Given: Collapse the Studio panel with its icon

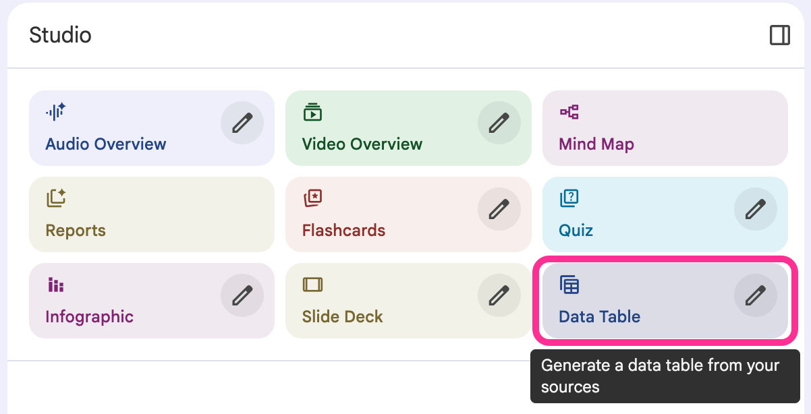Looking at the screenshot, I should pos(779,35).
